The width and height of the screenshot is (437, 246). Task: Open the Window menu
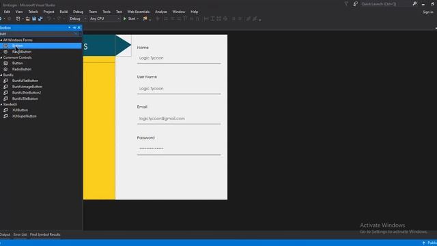(179, 12)
